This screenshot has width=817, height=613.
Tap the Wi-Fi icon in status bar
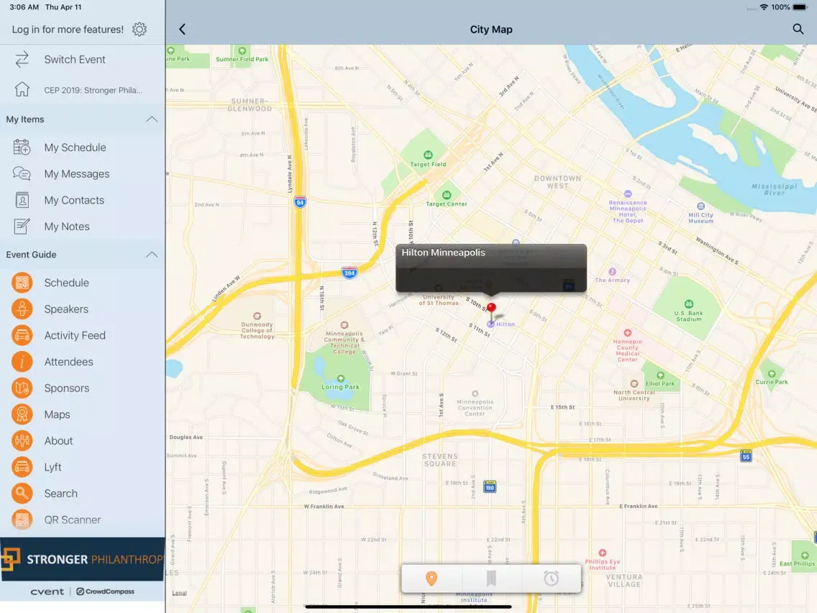764,7
